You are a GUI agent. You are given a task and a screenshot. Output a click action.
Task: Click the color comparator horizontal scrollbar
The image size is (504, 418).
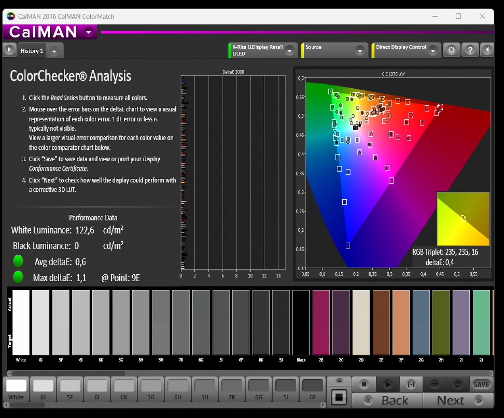tap(251, 373)
